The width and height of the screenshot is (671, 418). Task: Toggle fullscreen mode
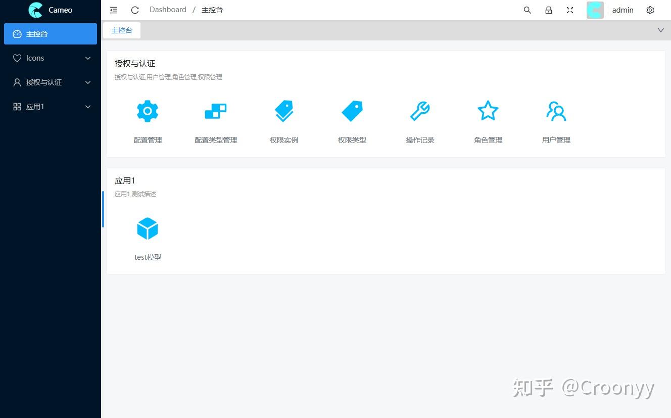coord(569,10)
